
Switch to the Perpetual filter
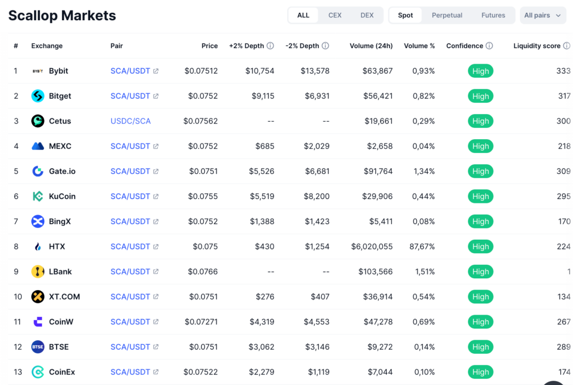[447, 15]
